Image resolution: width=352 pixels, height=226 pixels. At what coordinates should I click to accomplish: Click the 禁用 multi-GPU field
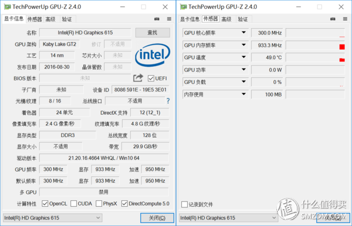104,192
